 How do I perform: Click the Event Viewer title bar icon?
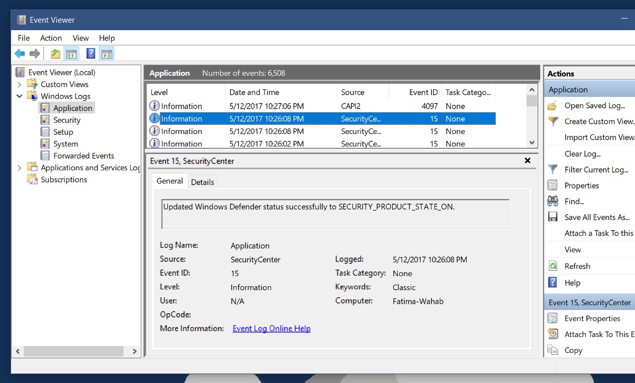click(21, 20)
